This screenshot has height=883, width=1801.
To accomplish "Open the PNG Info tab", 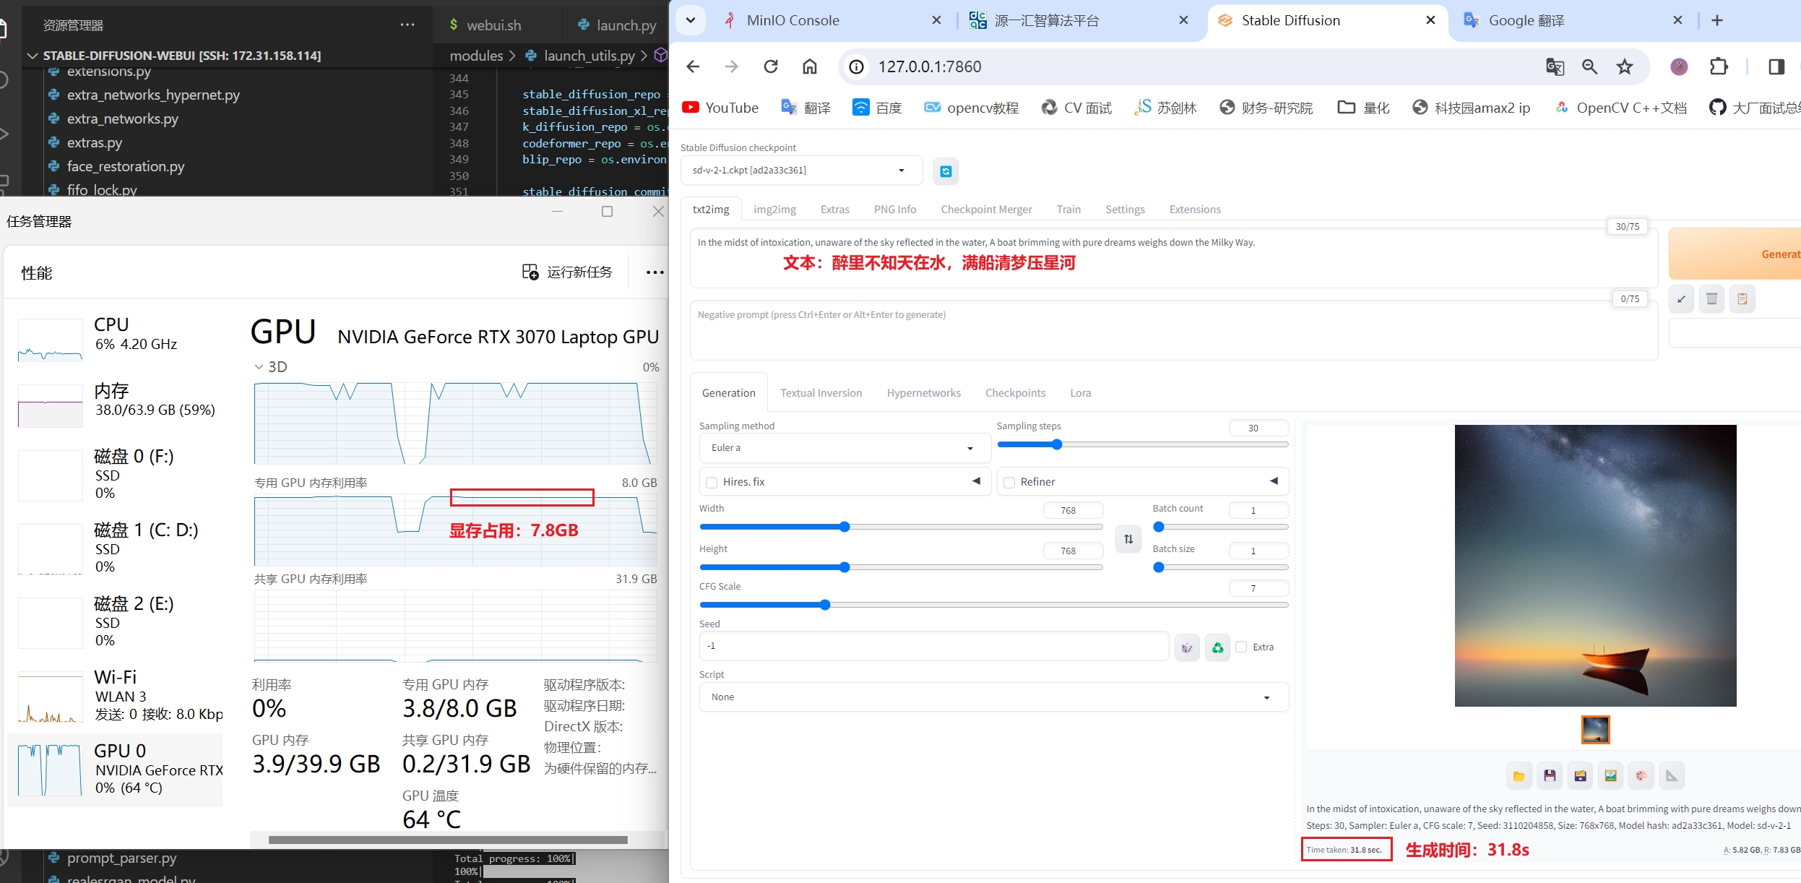I will 895,210.
